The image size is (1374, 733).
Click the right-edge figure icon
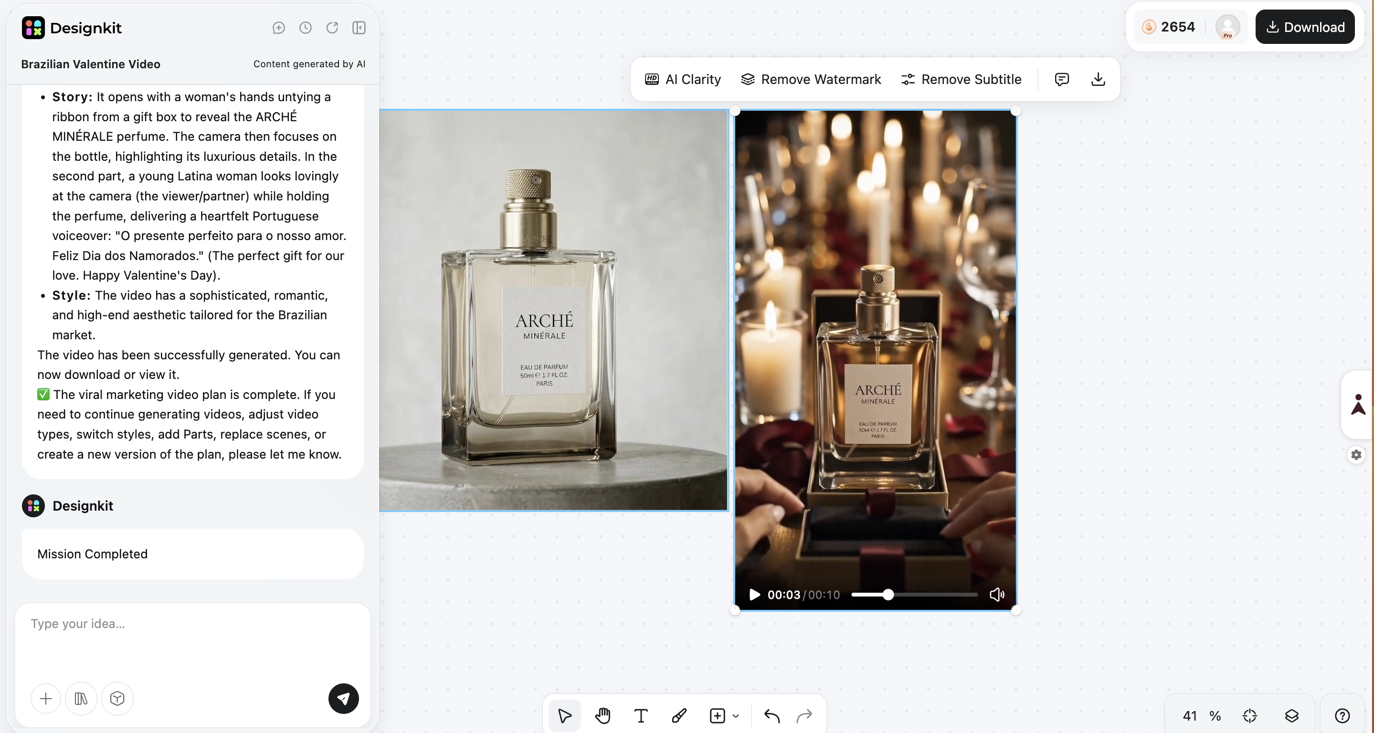1358,404
